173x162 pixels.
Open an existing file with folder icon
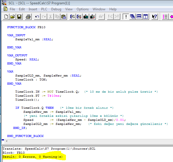coord(13,17)
